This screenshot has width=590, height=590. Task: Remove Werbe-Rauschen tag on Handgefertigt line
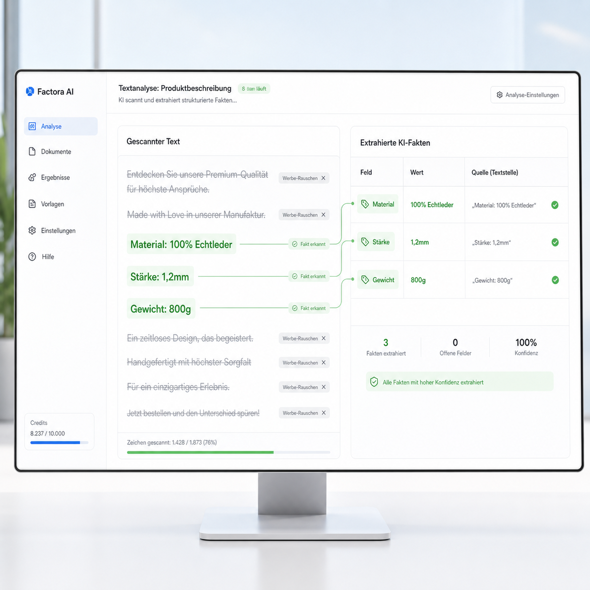click(x=323, y=363)
